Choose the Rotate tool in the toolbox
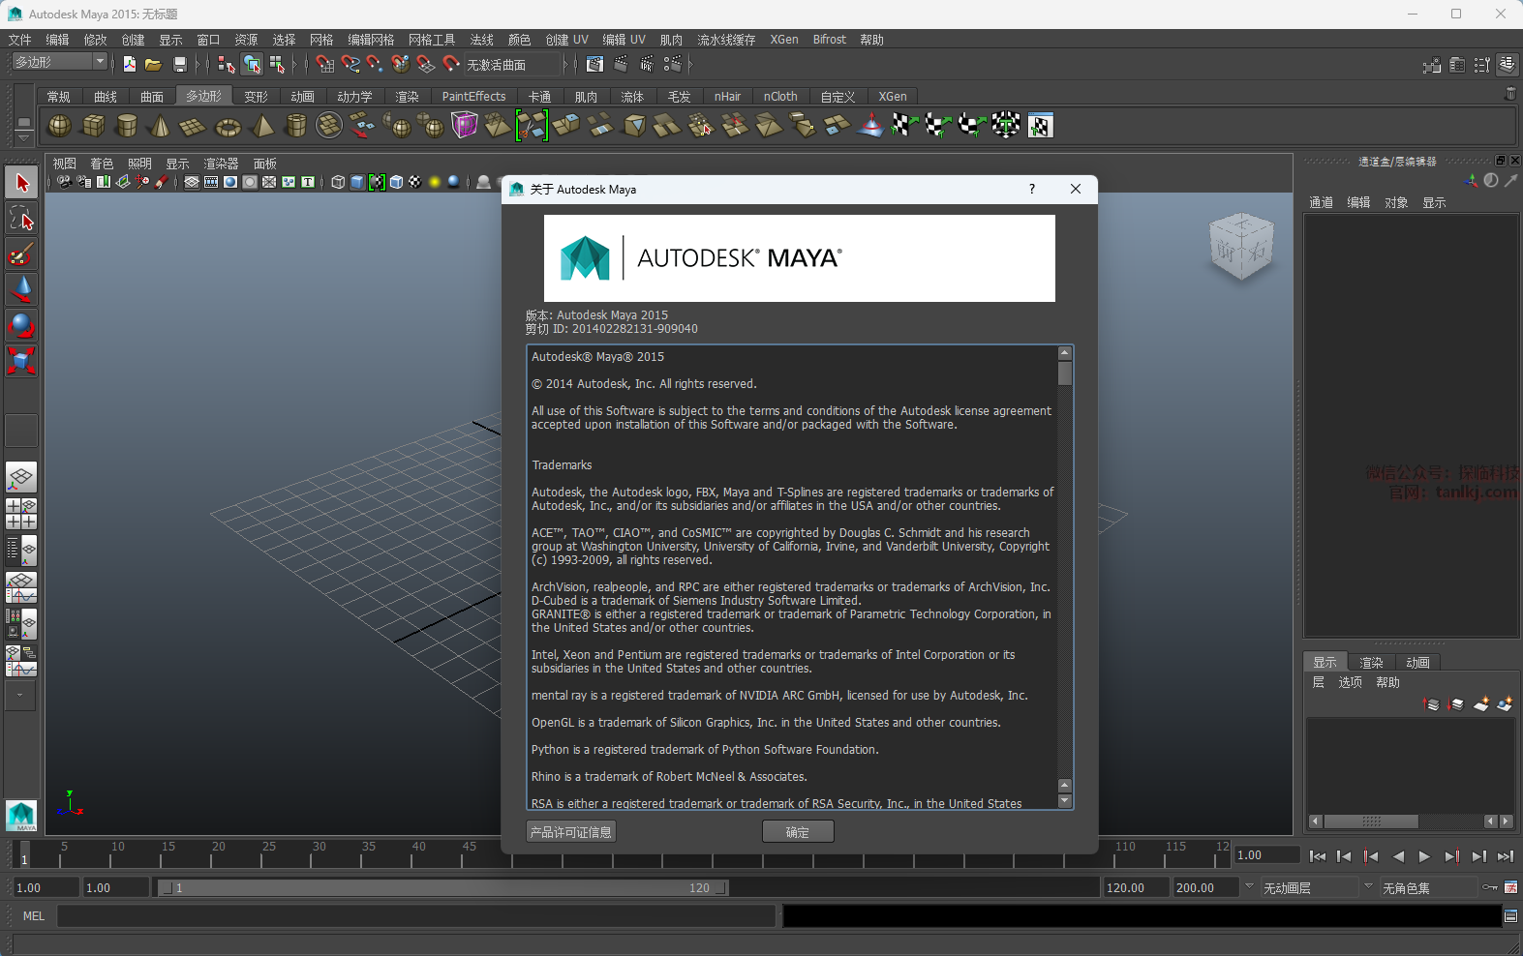The height and width of the screenshot is (956, 1523). click(21, 325)
